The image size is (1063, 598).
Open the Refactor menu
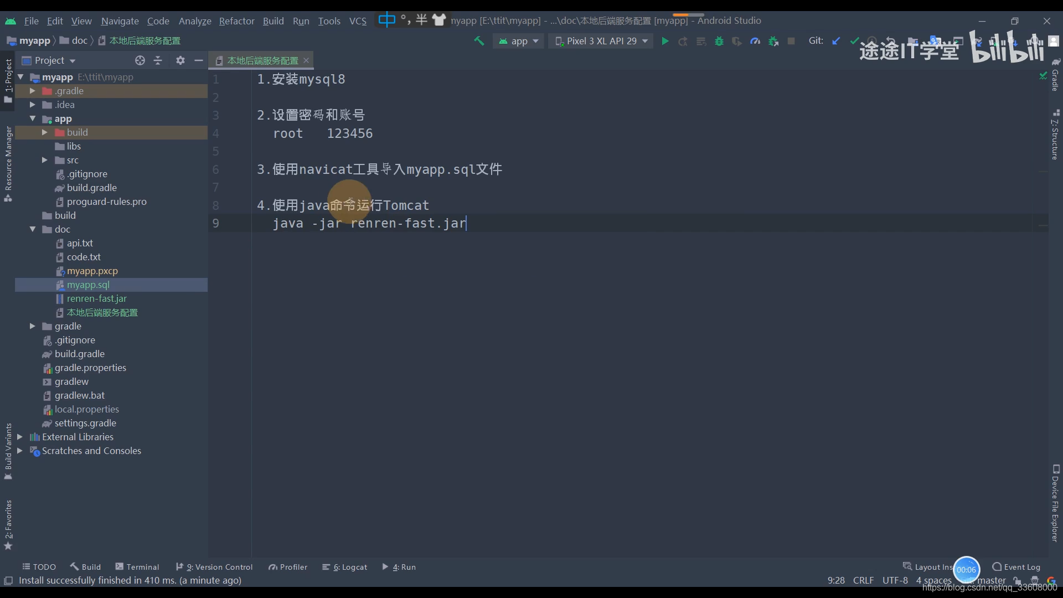click(236, 21)
